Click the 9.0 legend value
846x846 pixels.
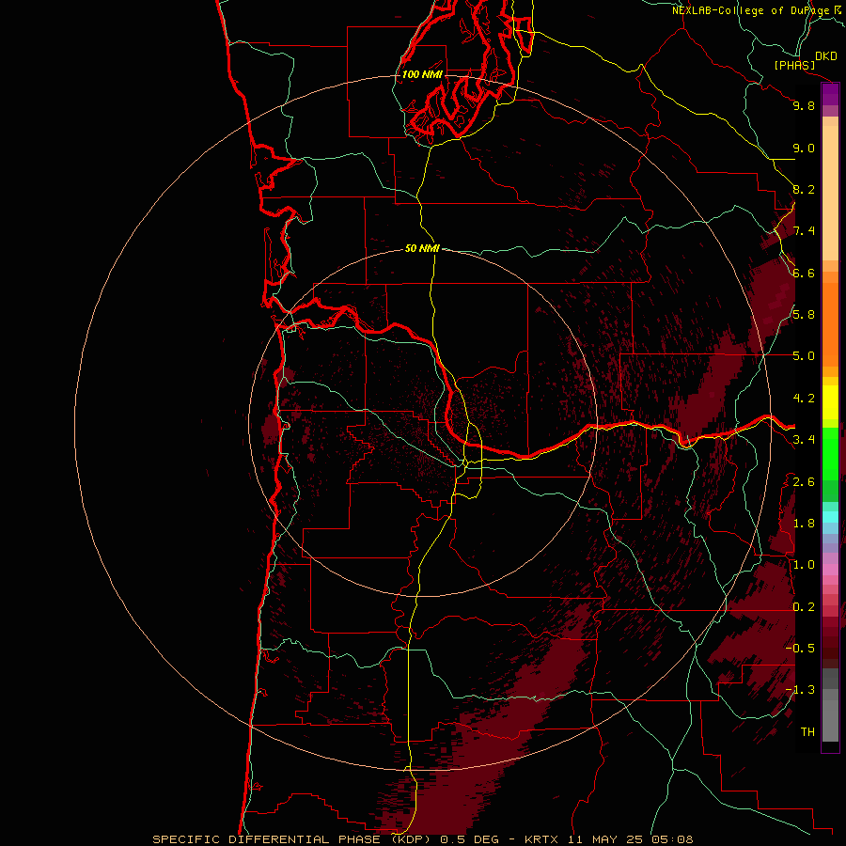click(x=804, y=148)
